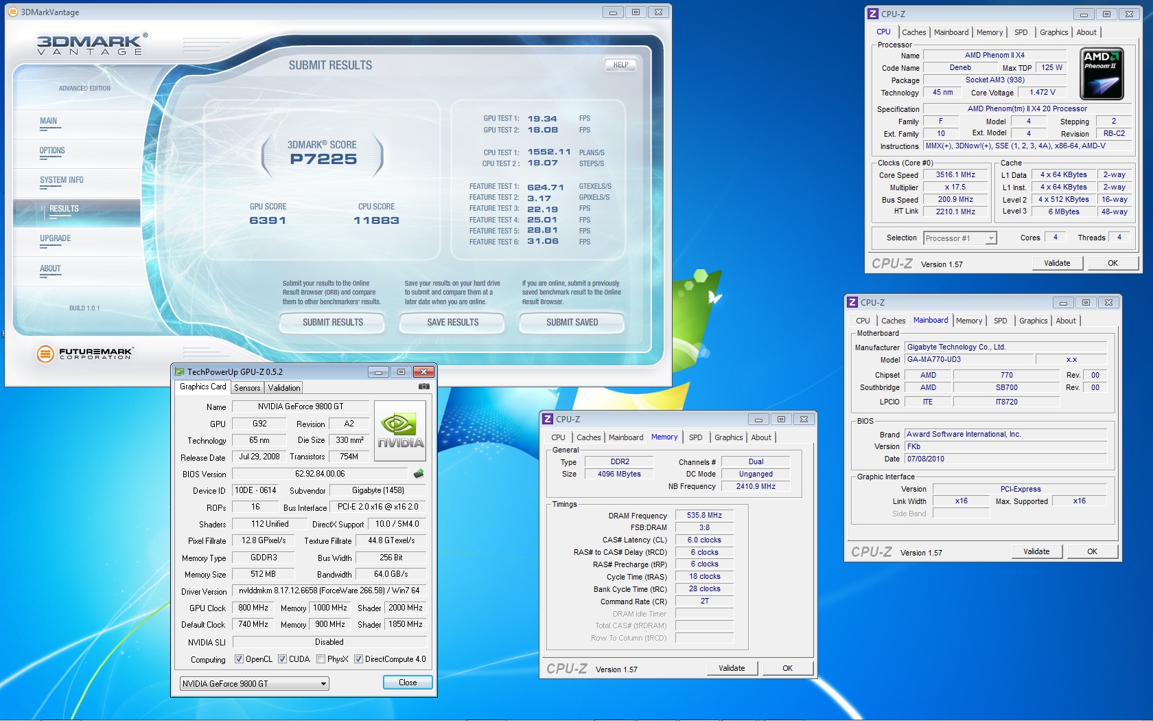Open the About tab in the CPU-Z processor window
Screen dimensions: 1153x721
1086,32
